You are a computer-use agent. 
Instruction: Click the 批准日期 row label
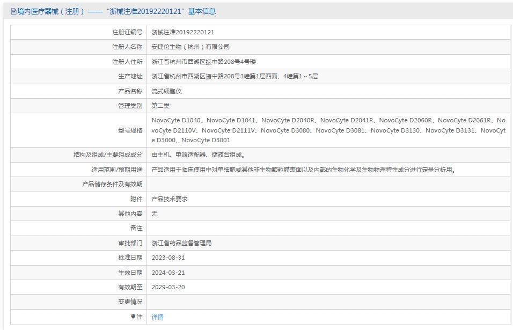coord(130,258)
